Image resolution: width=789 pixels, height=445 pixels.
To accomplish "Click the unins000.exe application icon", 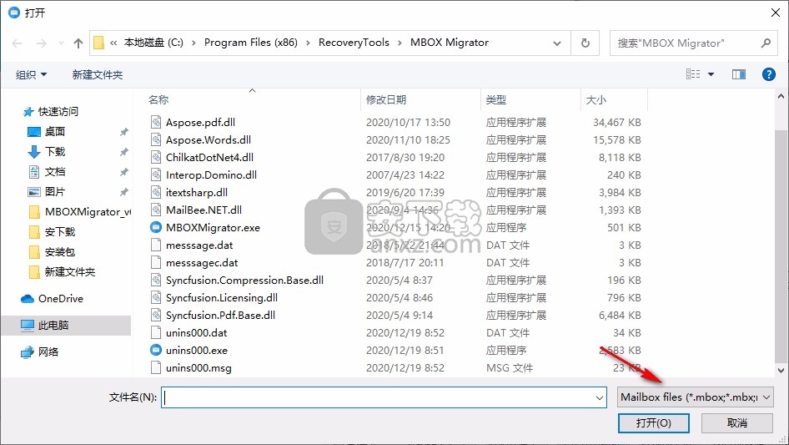I will tap(156, 350).
